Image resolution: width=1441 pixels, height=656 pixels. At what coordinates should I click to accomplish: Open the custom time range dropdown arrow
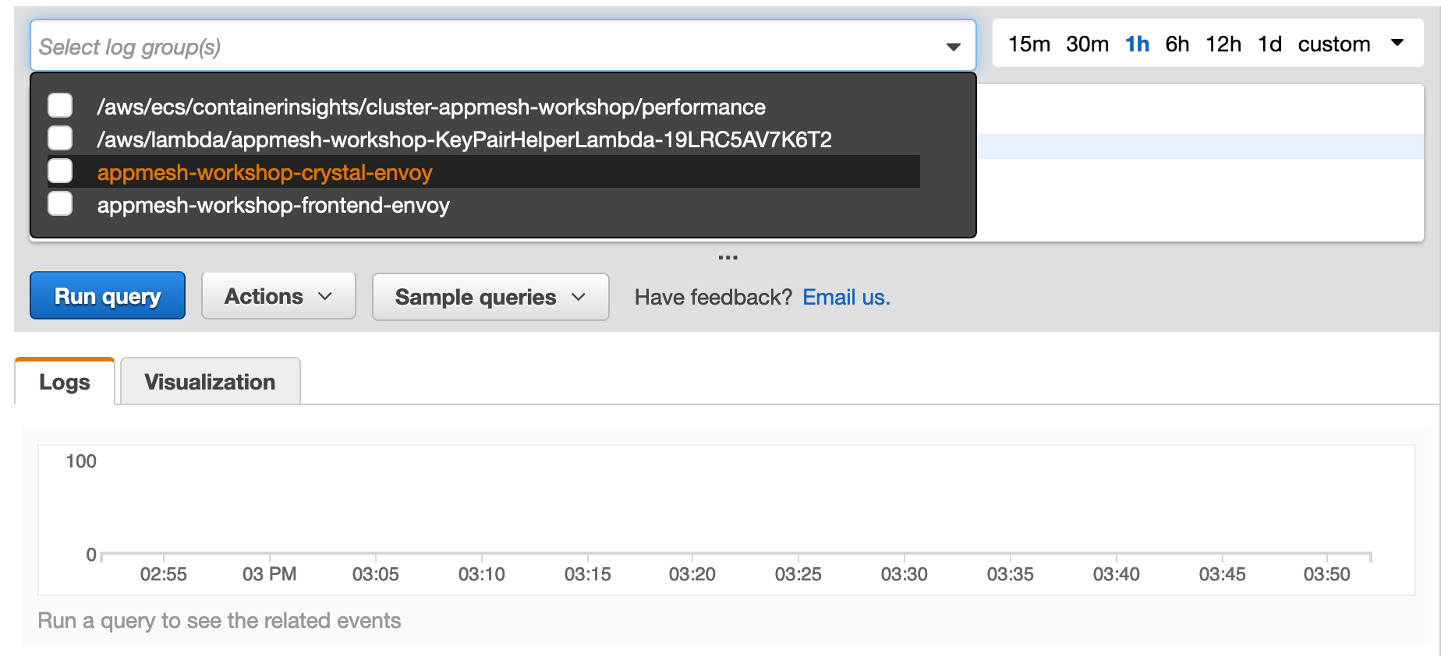coord(1397,44)
